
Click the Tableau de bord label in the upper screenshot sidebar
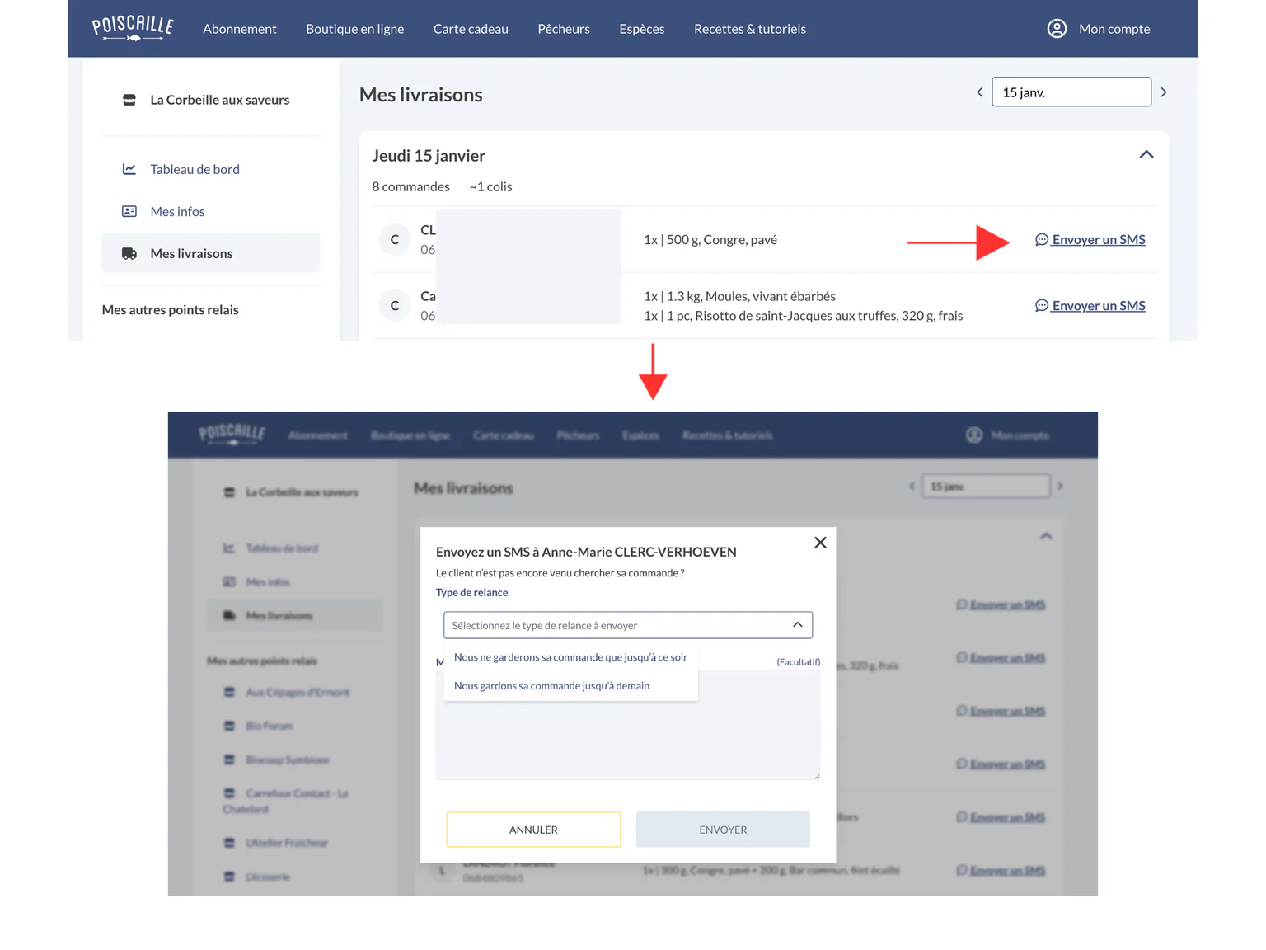pyautogui.click(x=195, y=169)
